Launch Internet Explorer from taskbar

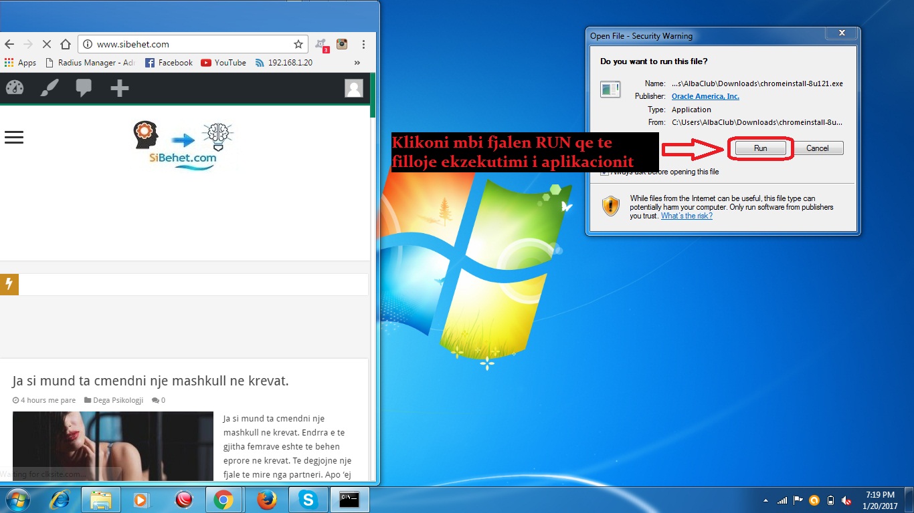point(60,500)
